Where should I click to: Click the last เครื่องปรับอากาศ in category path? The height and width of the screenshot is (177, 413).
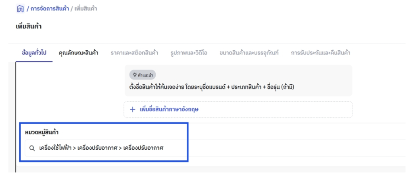click(144, 148)
